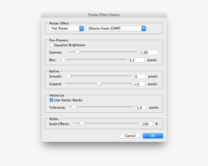Select the Tolerance slider handle
Image resolution: width=208 pixels, height=166 pixels.
coord(74,107)
